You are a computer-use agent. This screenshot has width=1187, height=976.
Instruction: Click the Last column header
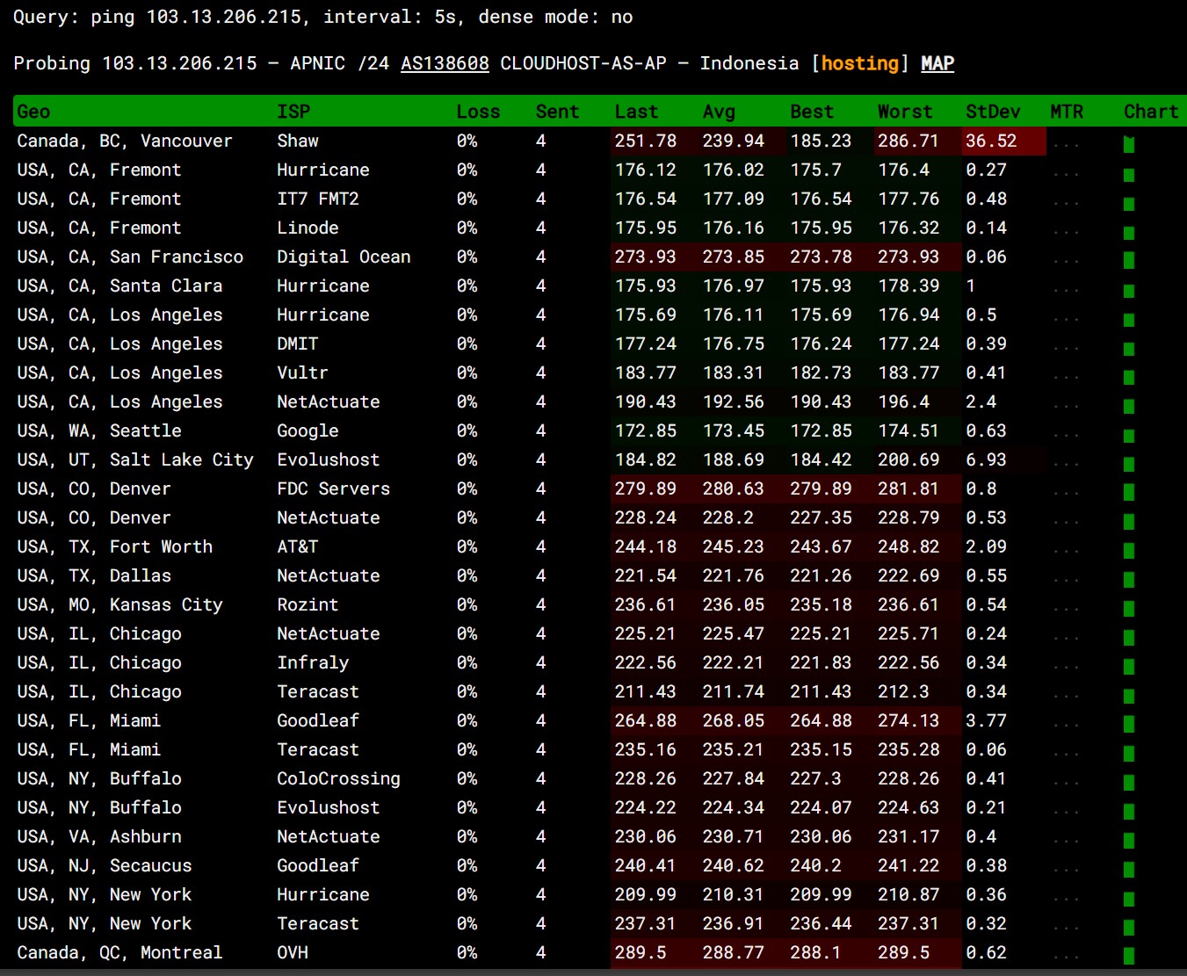click(x=636, y=112)
